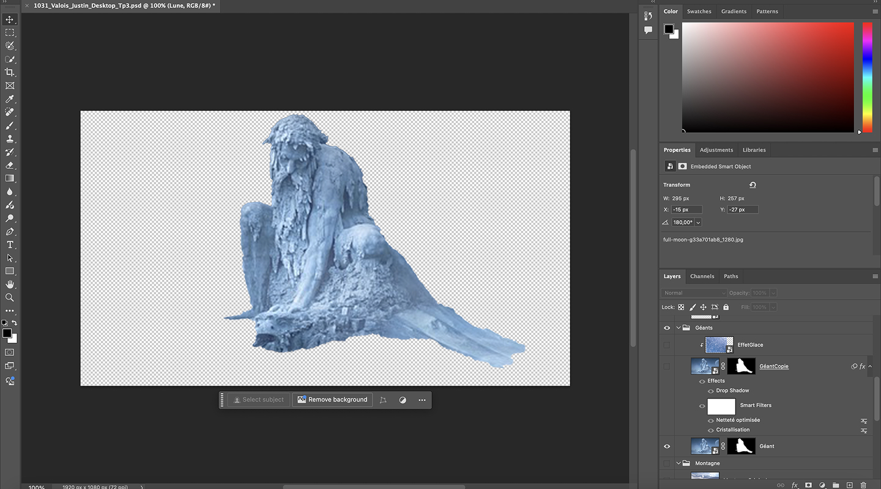The image size is (881, 489).
Task: Select the Eyedropper tool
Action: 10,99
